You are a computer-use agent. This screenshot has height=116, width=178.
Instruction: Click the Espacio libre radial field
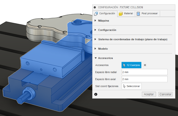pyautogui.click(x=144, y=72)
